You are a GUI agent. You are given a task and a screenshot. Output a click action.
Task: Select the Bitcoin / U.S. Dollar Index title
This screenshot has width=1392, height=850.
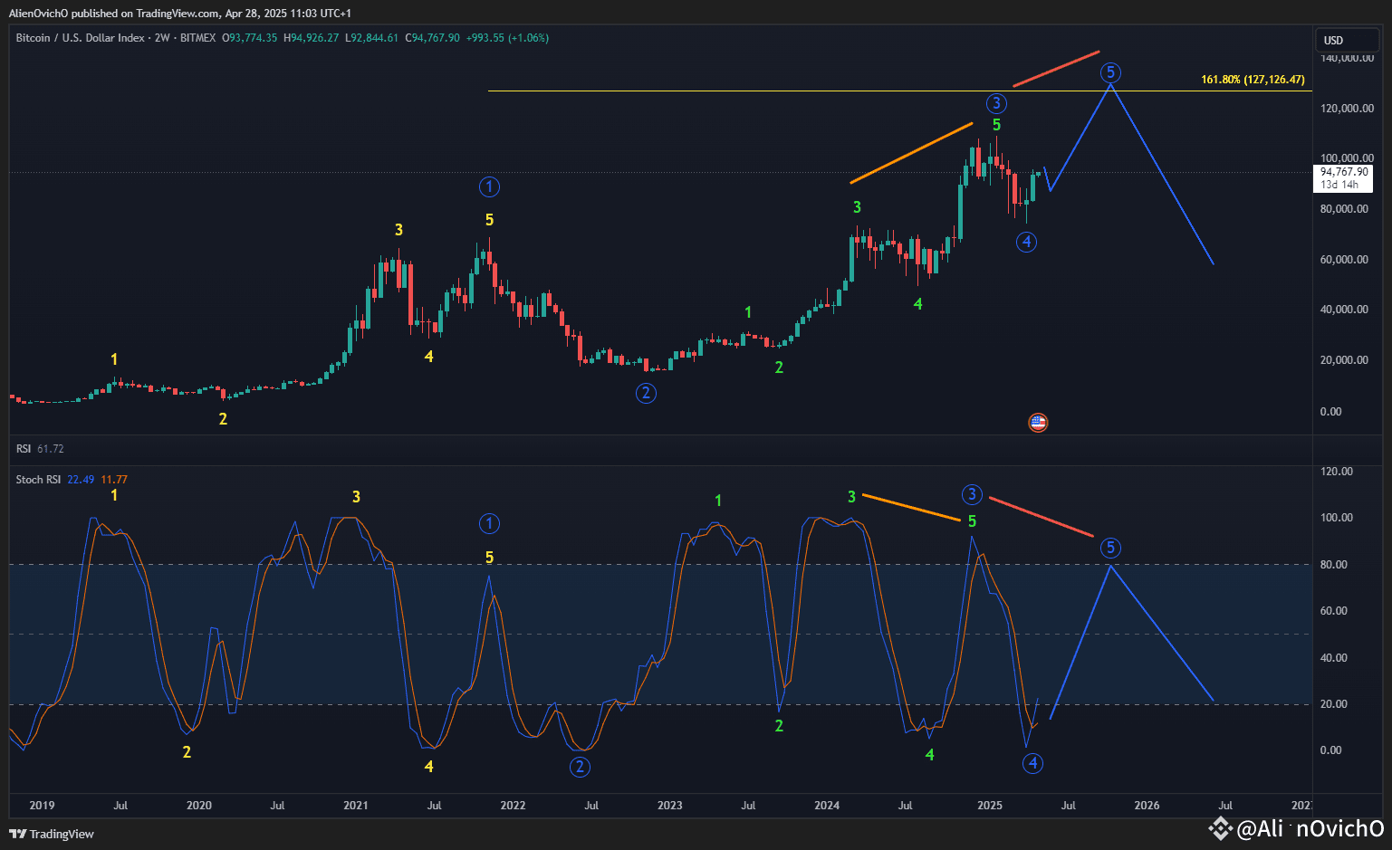click(x=80, y=38)
